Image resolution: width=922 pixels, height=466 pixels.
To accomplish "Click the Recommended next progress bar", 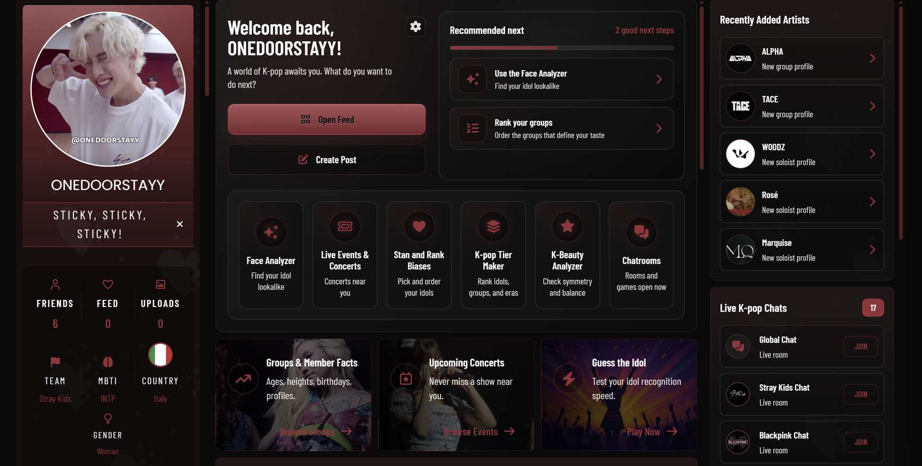I will click(561, 48).
